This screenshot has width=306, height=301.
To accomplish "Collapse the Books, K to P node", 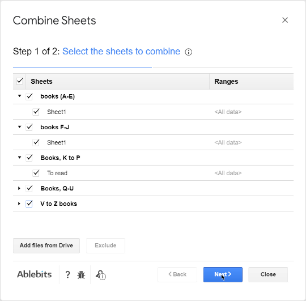I will click(x=19, y=158).
